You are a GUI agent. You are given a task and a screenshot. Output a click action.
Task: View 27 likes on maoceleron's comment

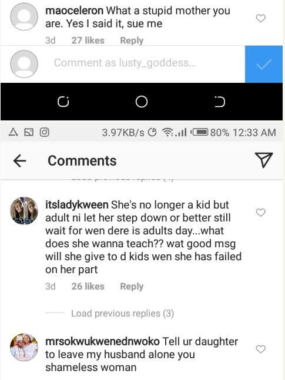point(88,41)
